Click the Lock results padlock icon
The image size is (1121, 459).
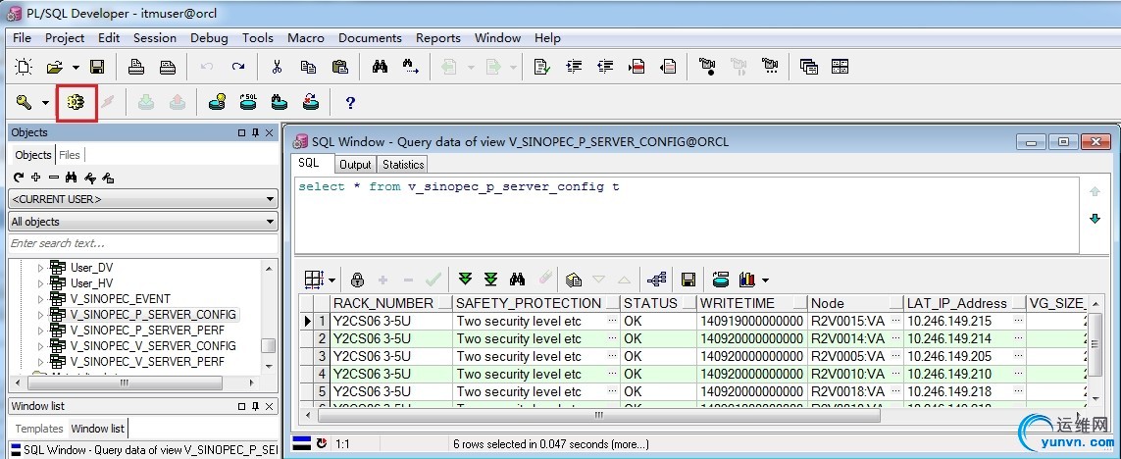tap(357, 280)
